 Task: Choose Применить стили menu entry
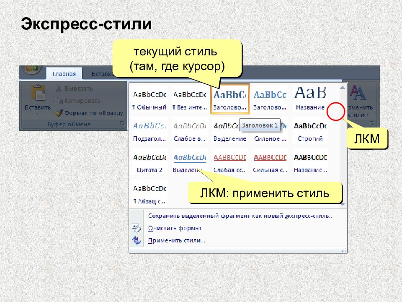[176, 240]
